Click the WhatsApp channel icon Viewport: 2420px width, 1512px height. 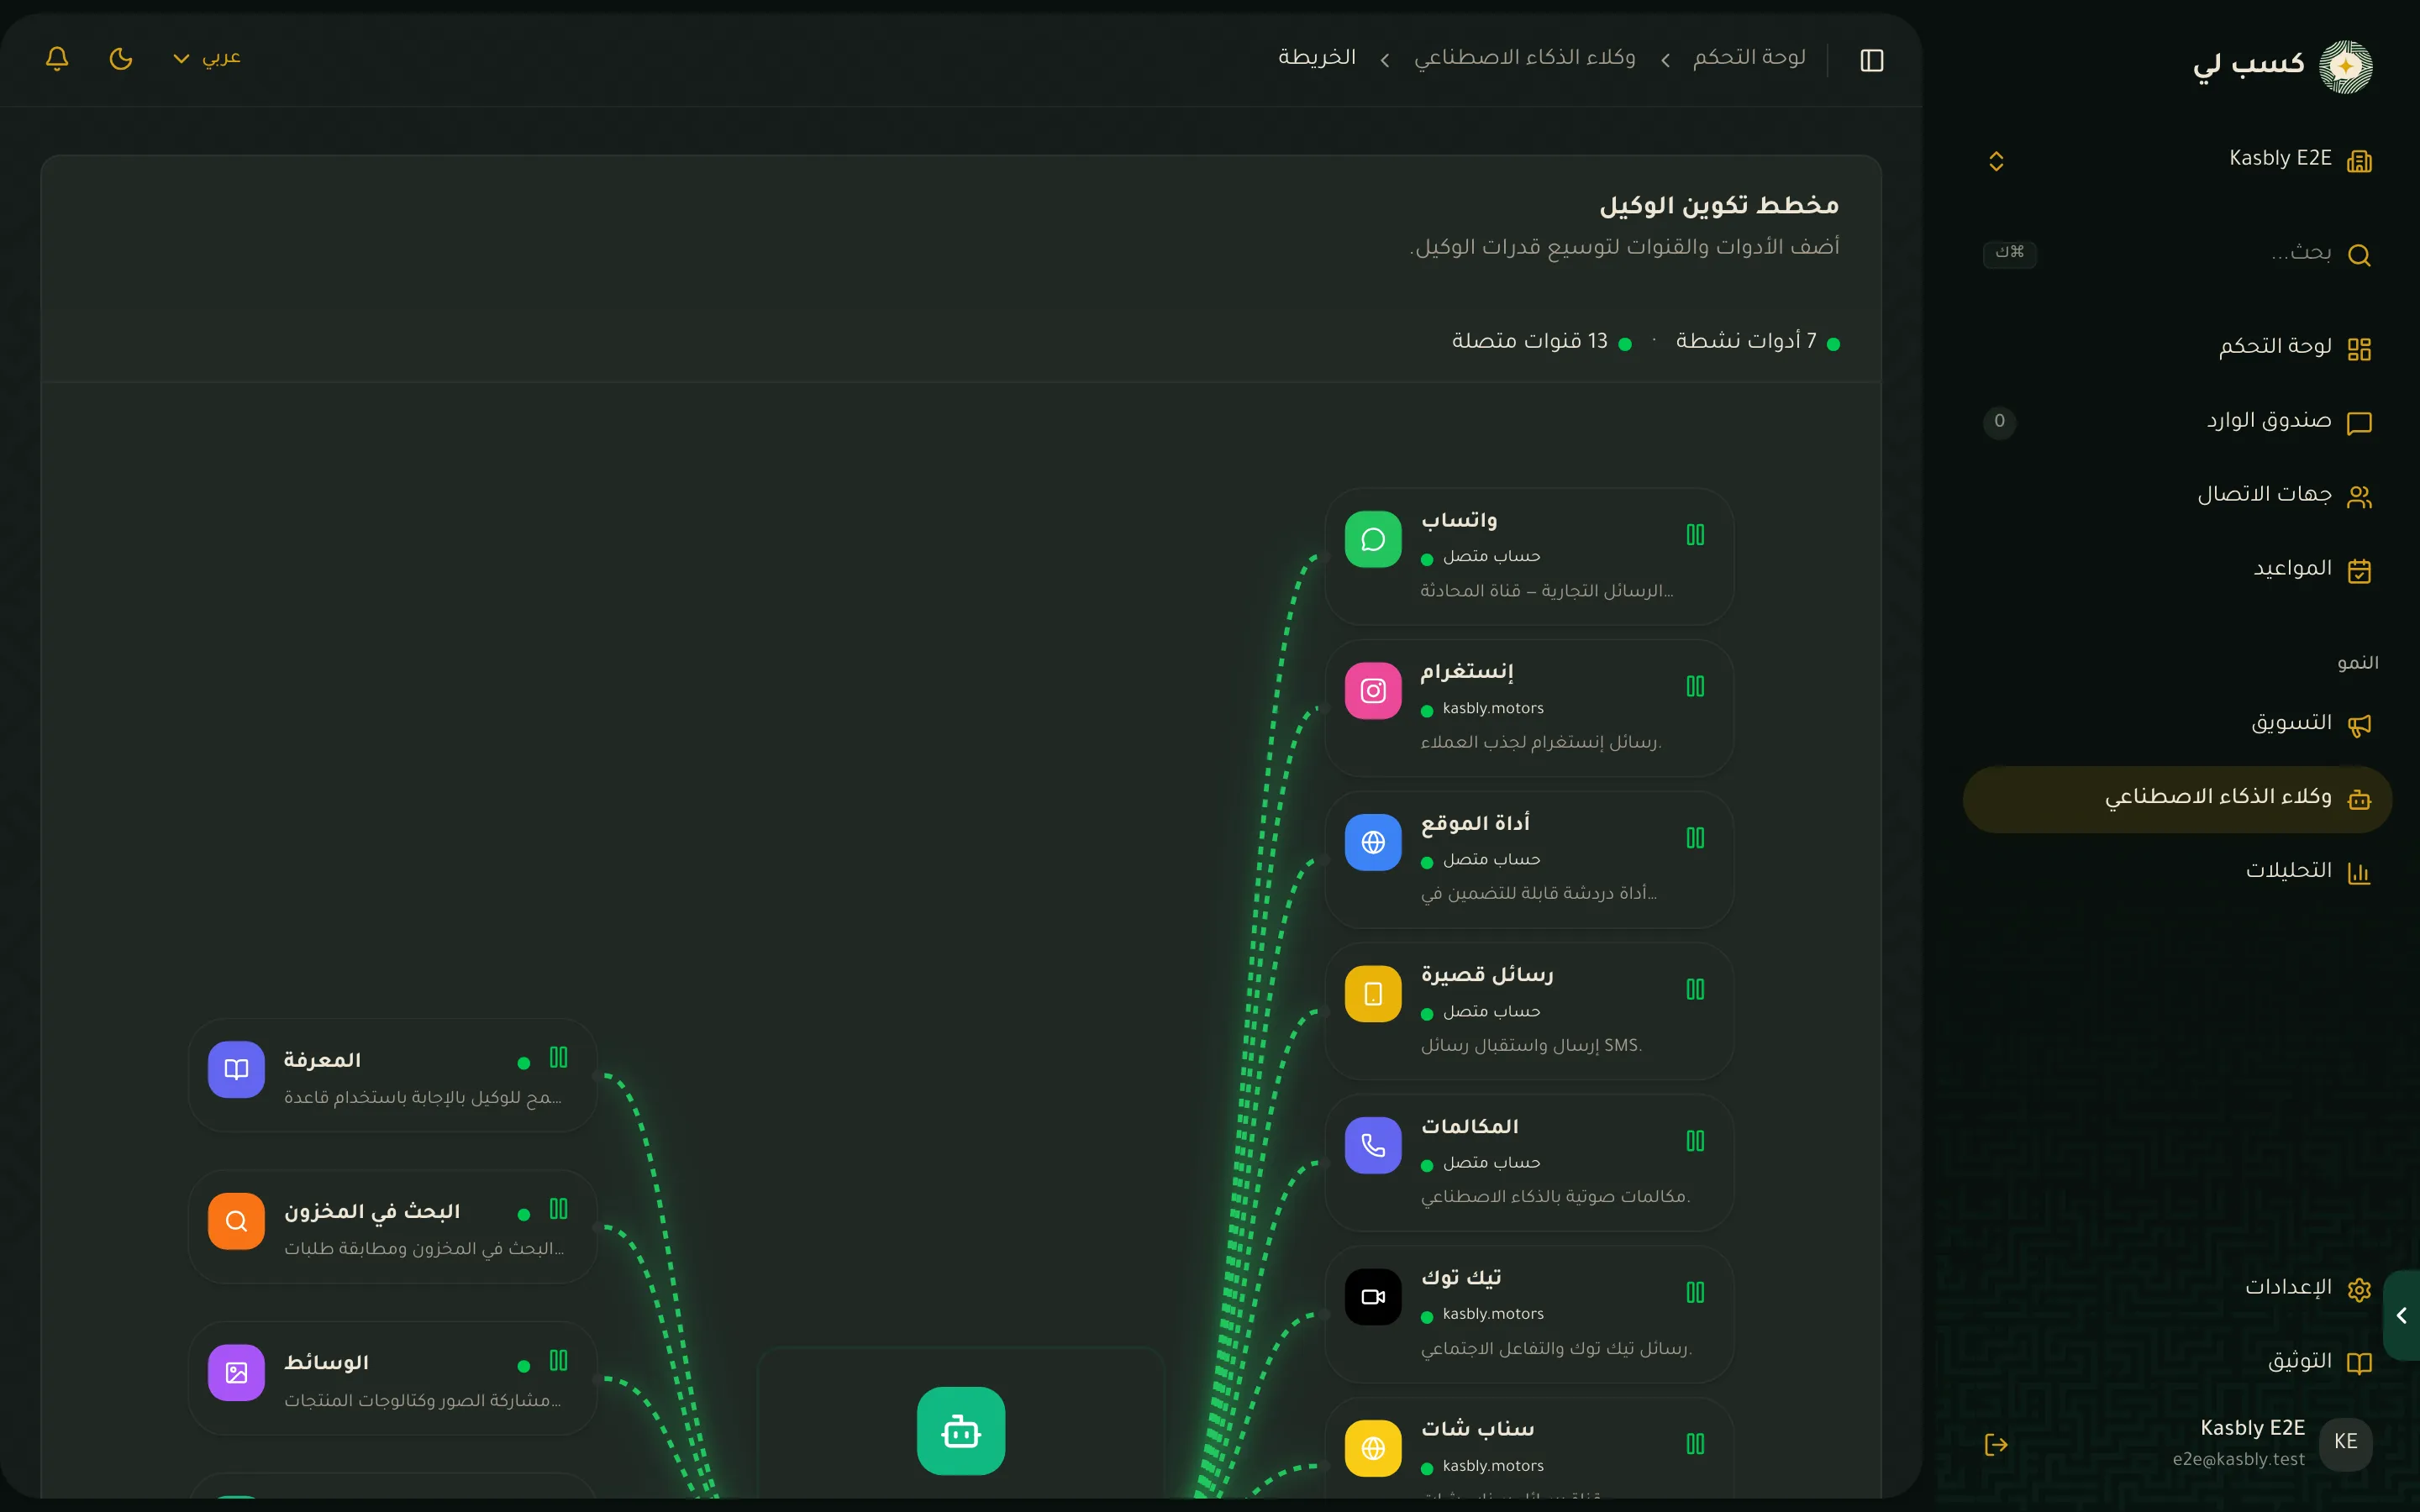(1373, 540)
